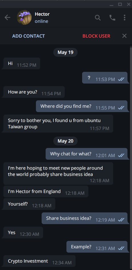The height and width of the screenshot is (270, 132).
Task: Click read checkmarks on "Example?" message
Action: [x=121, y=248]
